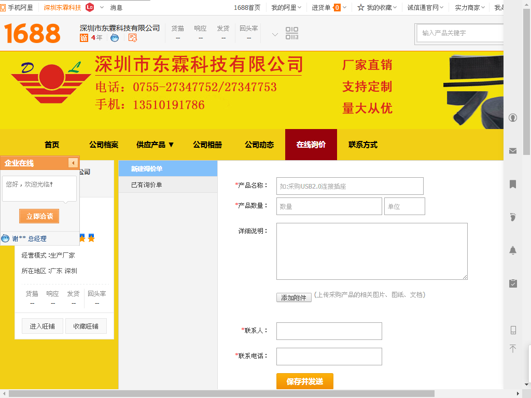Open the 我的收藏 favorites dropdown

coord(377,8)
